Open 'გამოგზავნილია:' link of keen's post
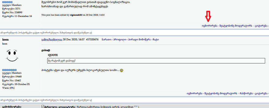The image size is (269, 108). pos(52,39)
